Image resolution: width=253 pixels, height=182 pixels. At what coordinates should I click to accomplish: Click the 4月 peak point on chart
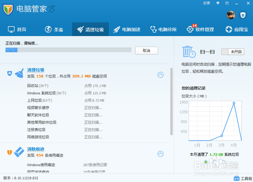coord(234,103)
